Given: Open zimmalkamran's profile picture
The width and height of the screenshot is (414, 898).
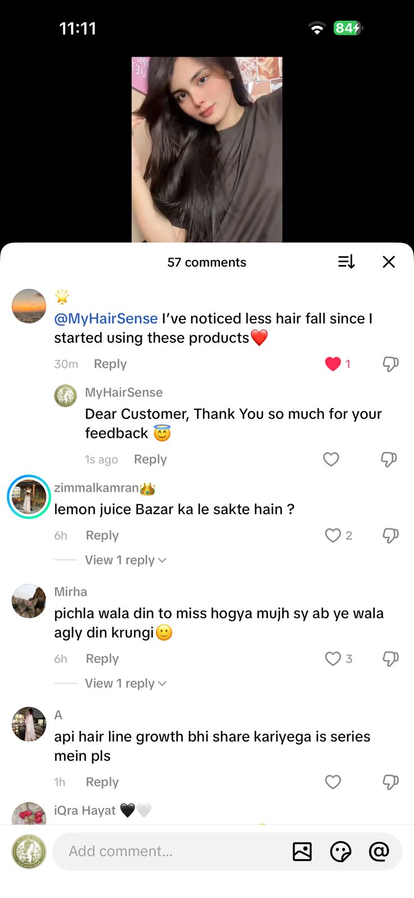Looking at the screenshot, I should 29,497.
